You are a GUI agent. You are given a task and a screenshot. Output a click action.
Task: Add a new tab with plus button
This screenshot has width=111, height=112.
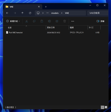pos(46,7)
